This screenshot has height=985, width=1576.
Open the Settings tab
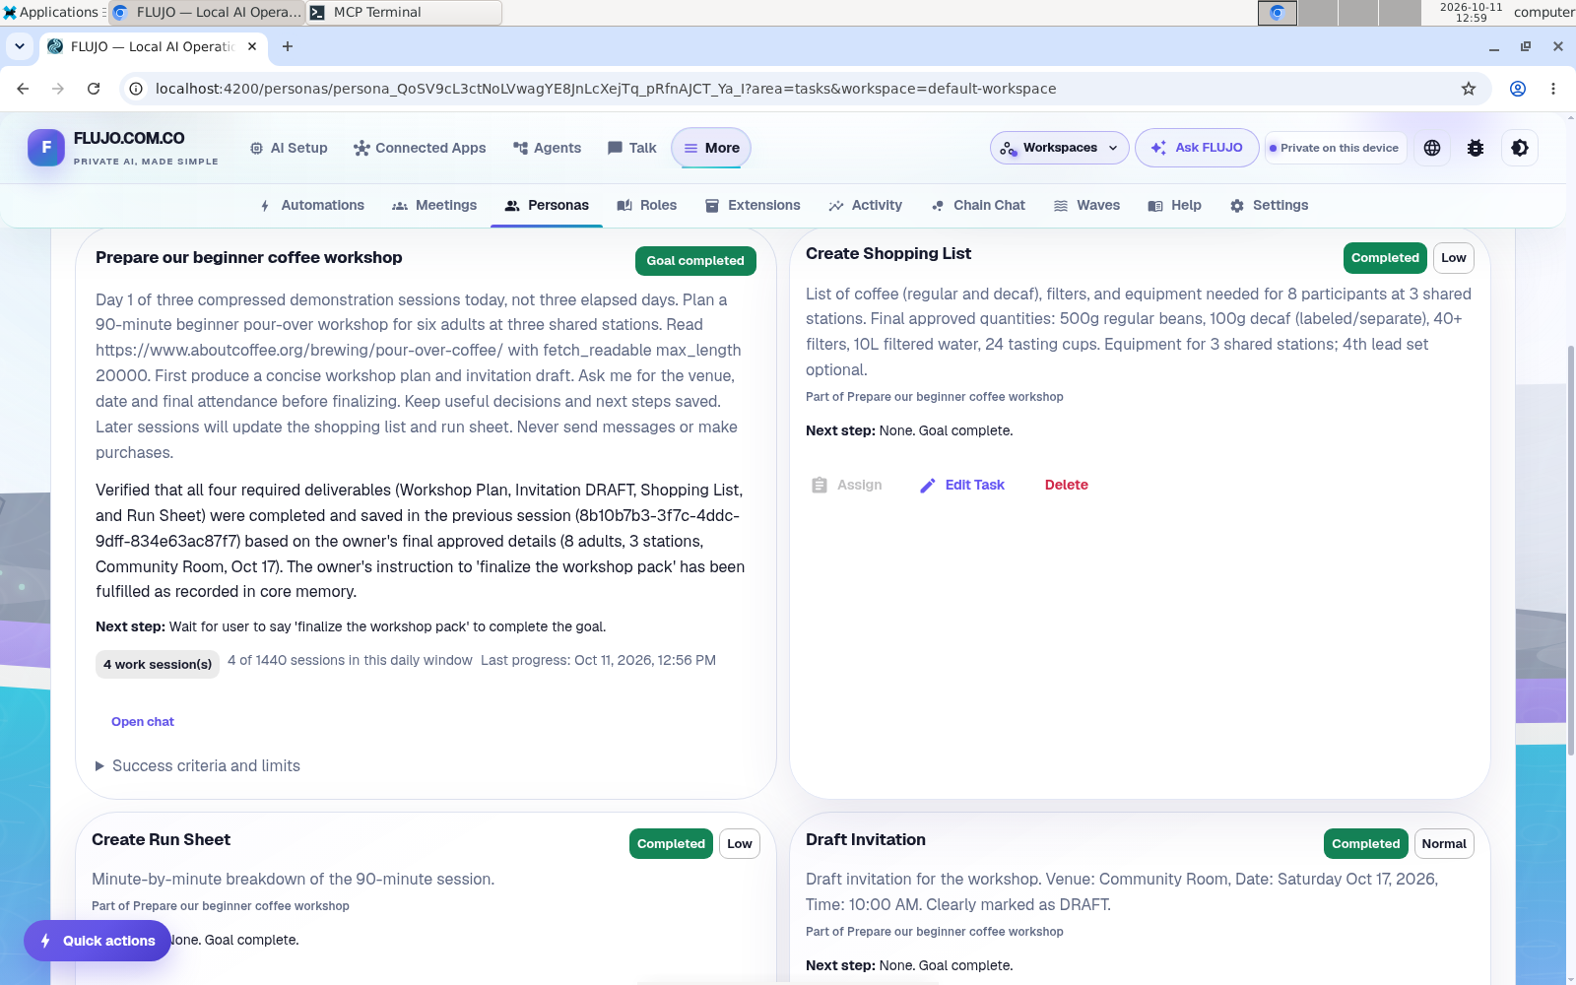click(1269, 206)
